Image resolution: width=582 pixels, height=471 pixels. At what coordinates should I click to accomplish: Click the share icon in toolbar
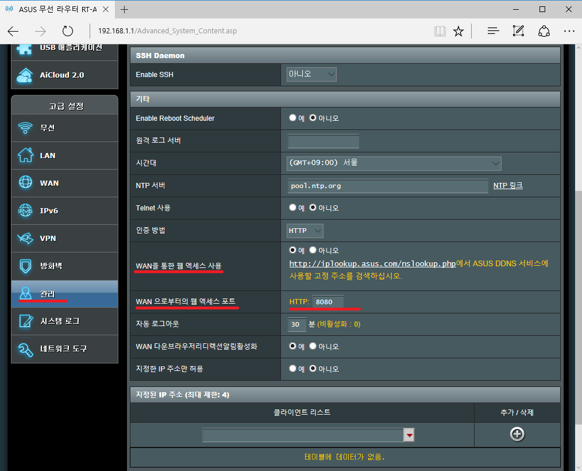pyautogui.click(x=544, y=31)
